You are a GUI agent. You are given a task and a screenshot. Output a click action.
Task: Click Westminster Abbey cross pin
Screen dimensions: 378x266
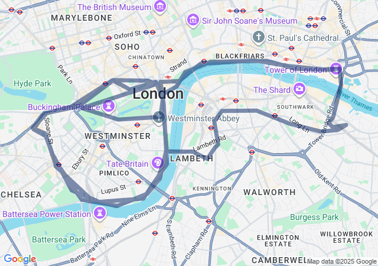tap(159, 118)
